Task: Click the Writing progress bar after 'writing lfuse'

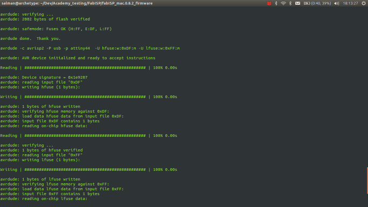Action: tap(89, 169)
